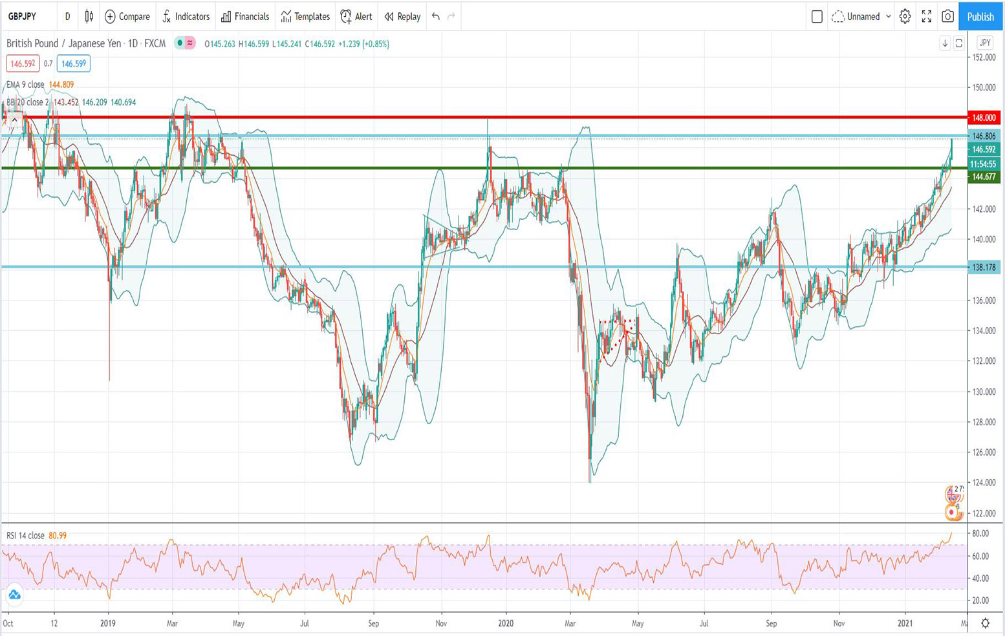This screenshot has width=1005, height=636.
Task: Open the JPY currency selector on price axis
Action: click(x=984, y=44)
